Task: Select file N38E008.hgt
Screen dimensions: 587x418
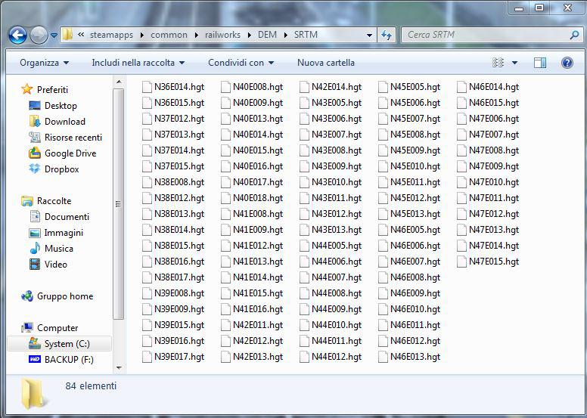Action: click(173, 182)
